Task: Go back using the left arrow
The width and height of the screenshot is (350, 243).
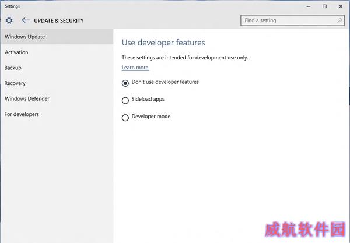Action: pyautogui.click(x=26, y=20)
